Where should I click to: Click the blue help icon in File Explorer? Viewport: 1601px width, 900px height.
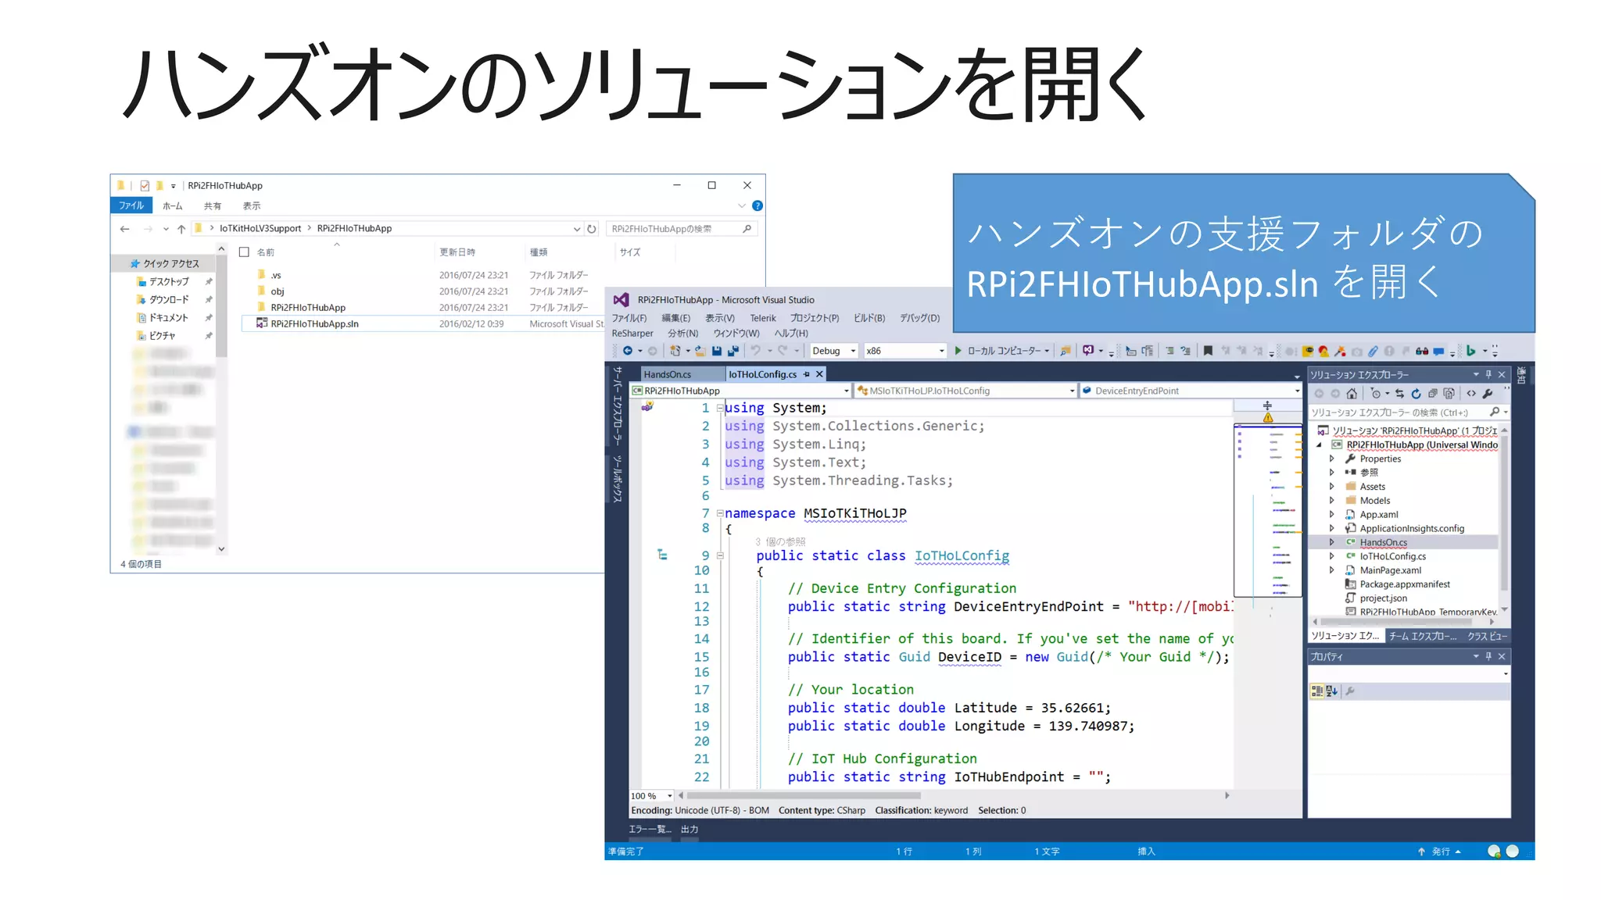pyautogui.click(x=757, y=206)
